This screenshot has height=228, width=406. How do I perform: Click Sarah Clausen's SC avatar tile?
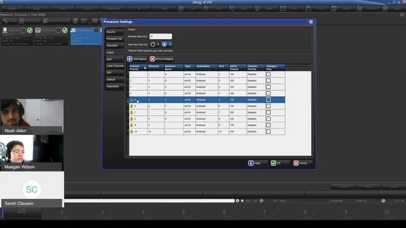[x=32, y=189]
